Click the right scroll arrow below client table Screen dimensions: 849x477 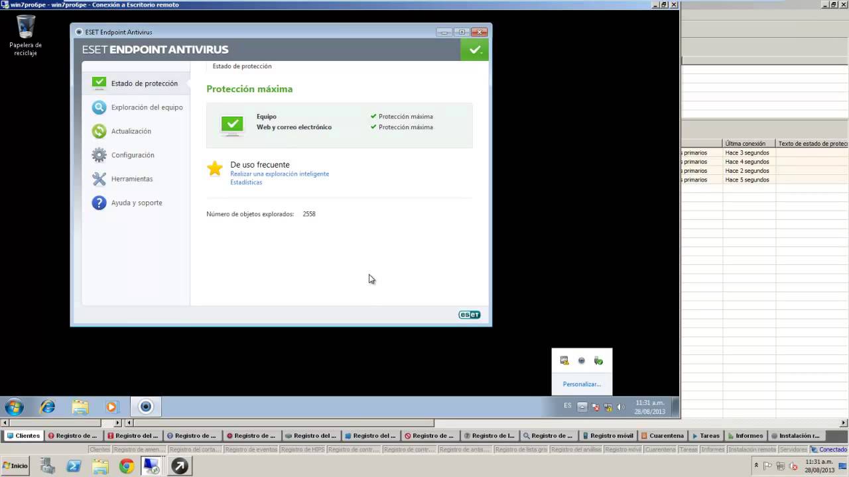click(x=844, y=423)
